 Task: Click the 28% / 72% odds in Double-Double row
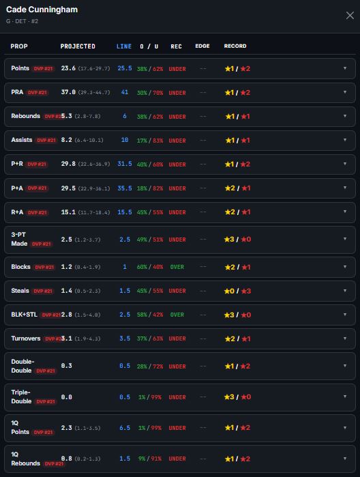pyautogui.click(x=150, y=366)
